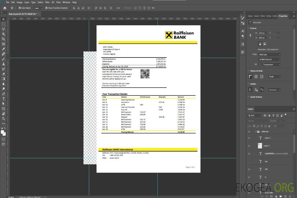Toggle the grid icon in Rulers & Grids
Viewport: 297px width, 198px height.
[x=256, y=76]
